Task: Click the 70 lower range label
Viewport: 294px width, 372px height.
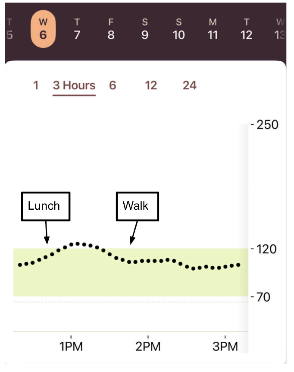Action: (x=263, y=297)
